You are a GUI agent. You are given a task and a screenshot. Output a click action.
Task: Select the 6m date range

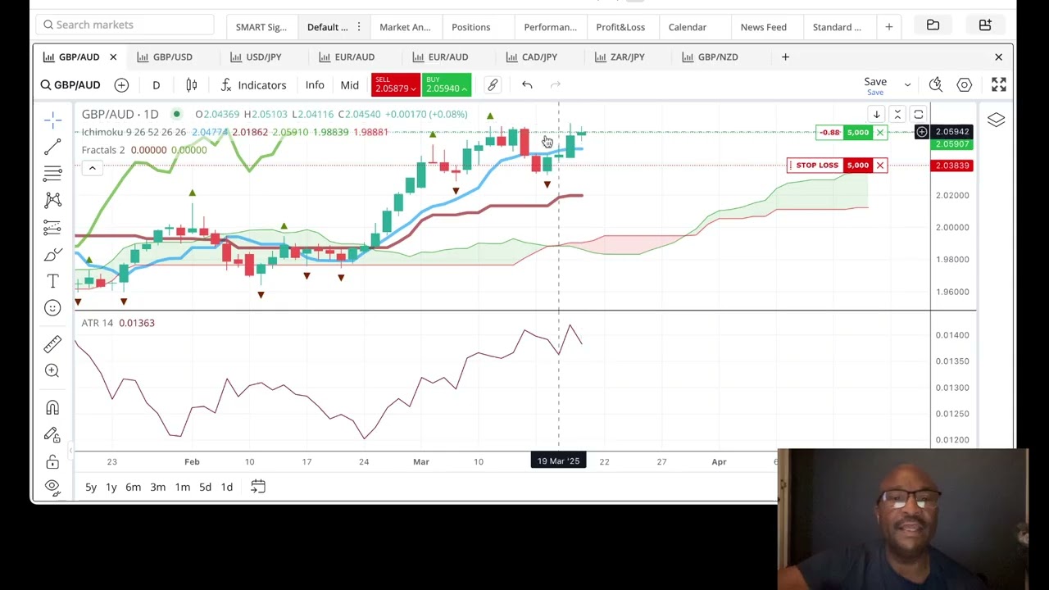133,487
